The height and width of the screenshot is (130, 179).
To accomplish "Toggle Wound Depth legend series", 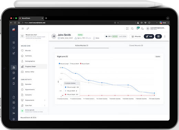I will point(85,64).
